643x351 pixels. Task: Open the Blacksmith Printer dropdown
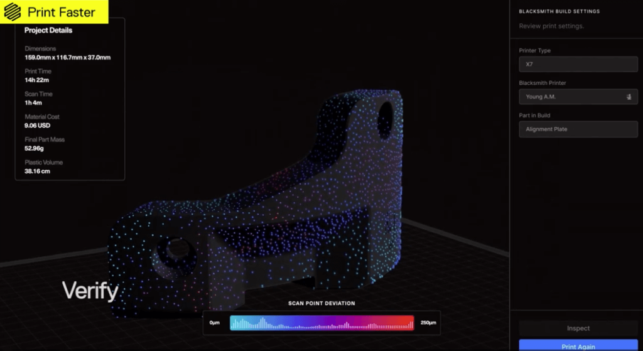coord(578,97)
